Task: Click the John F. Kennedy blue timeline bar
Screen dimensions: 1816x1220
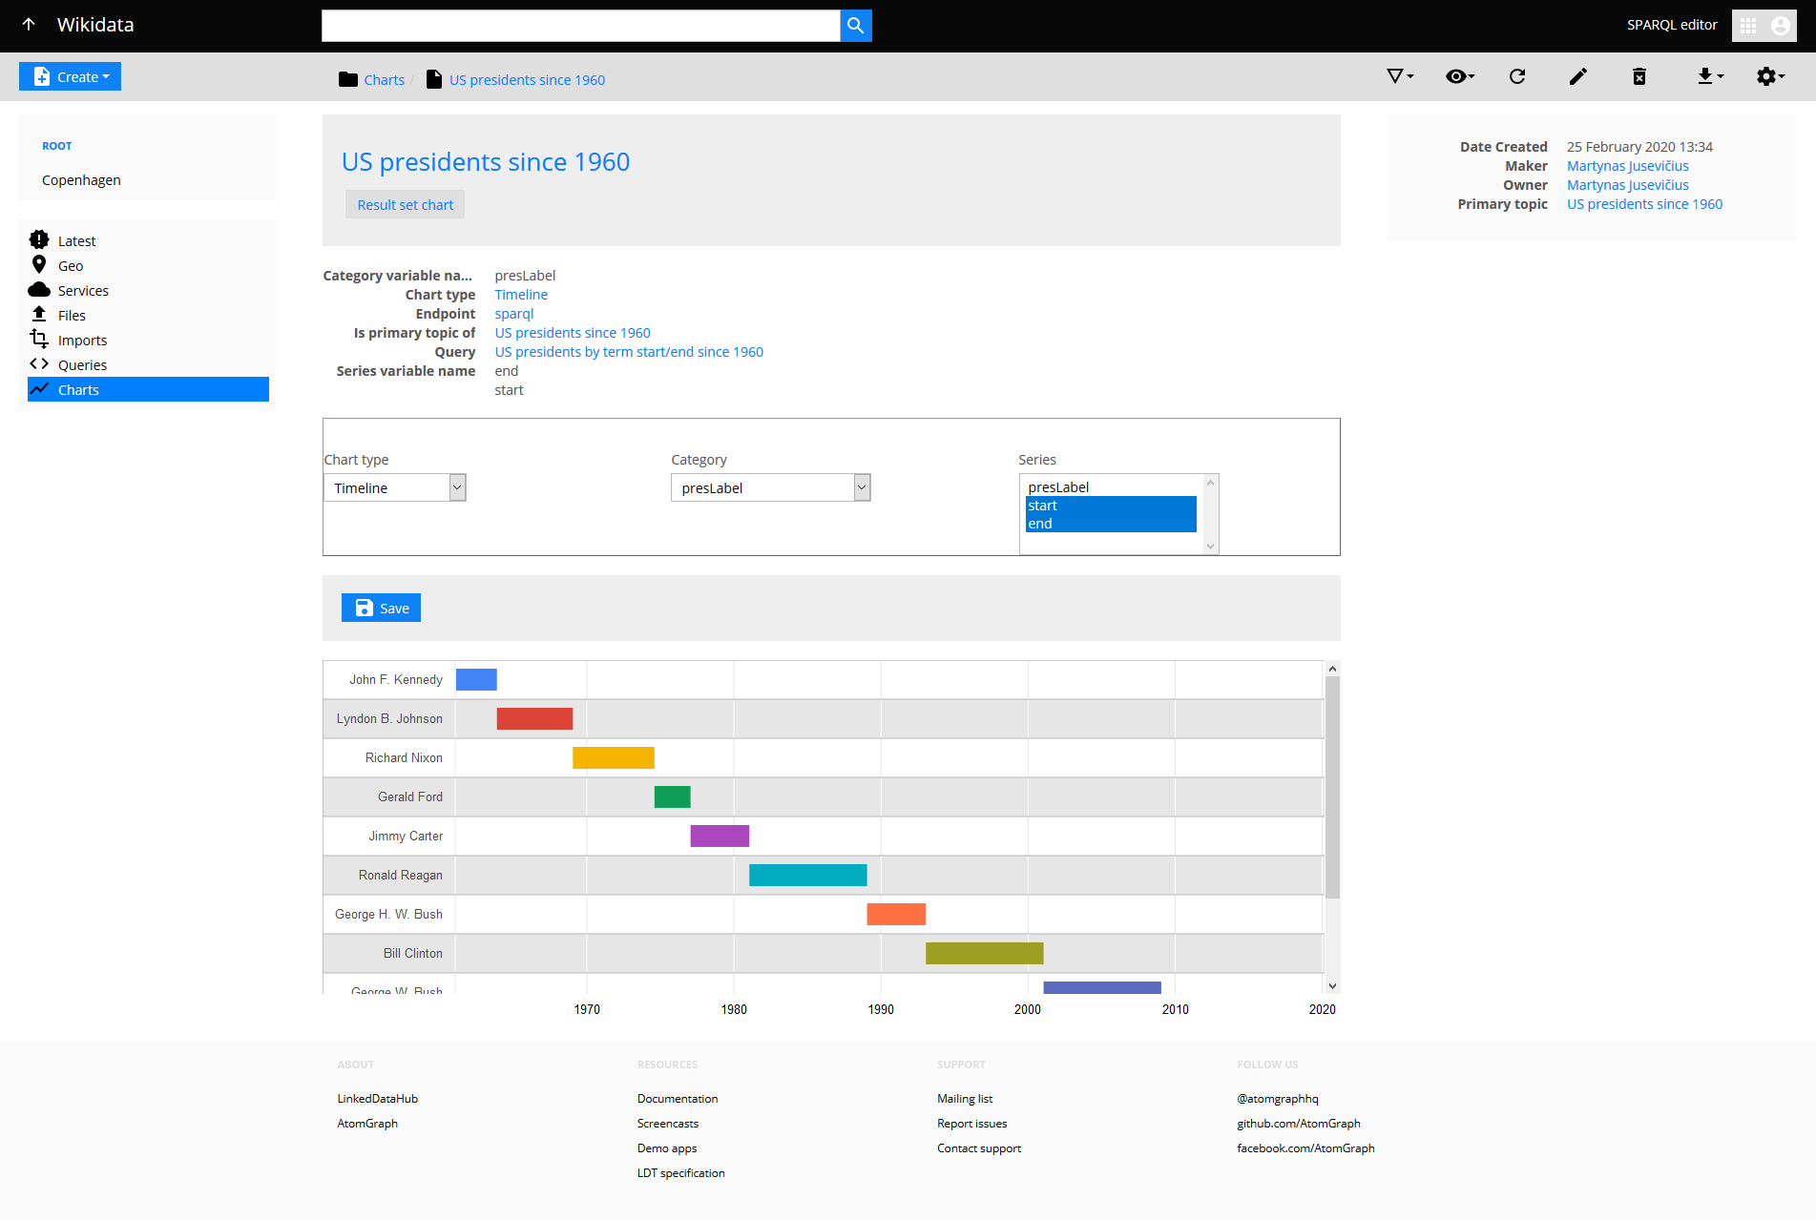Action: click(476, 679)
